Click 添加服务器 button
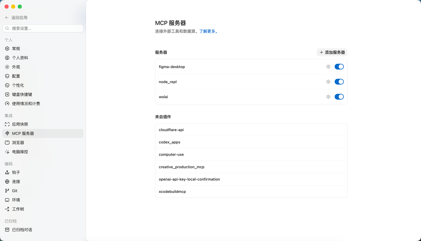 click(332, 52)
